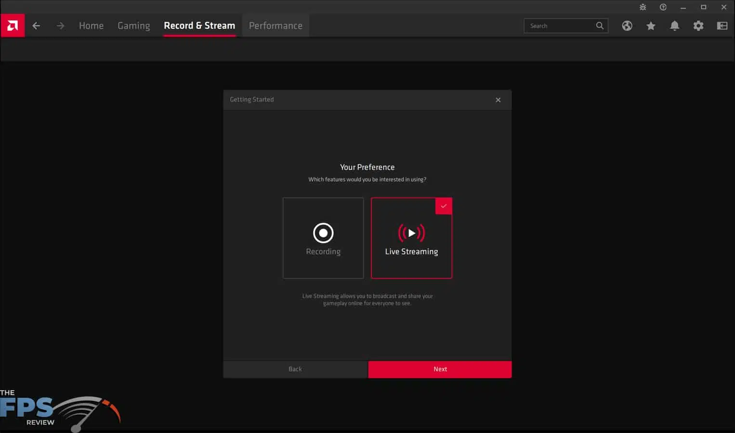Screen dimensions: 735x433
Task: Go forward with the right arrow
Action: pyautogui.click(x=60, y=25)
